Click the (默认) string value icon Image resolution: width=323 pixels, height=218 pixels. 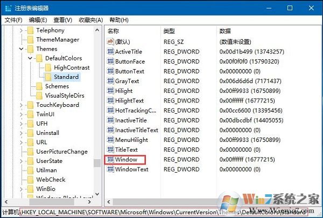tap(110, 42)
